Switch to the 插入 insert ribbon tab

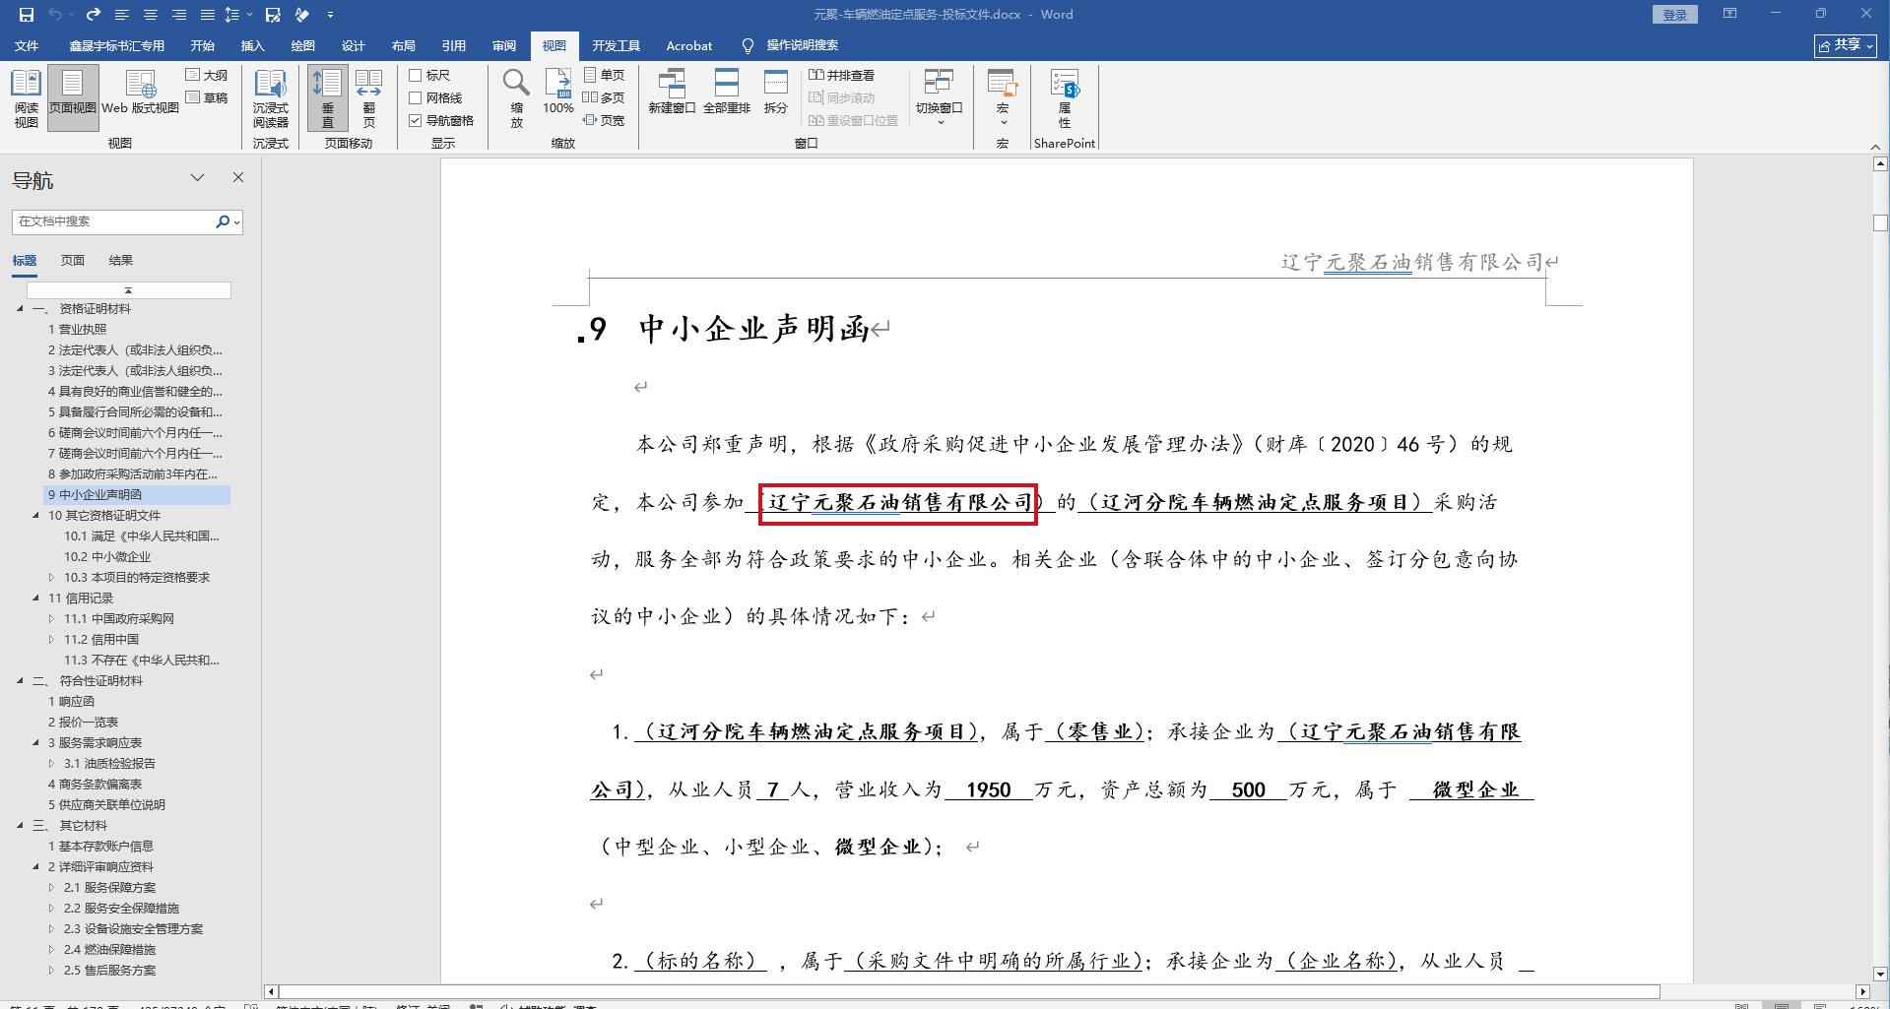(253, 45)
